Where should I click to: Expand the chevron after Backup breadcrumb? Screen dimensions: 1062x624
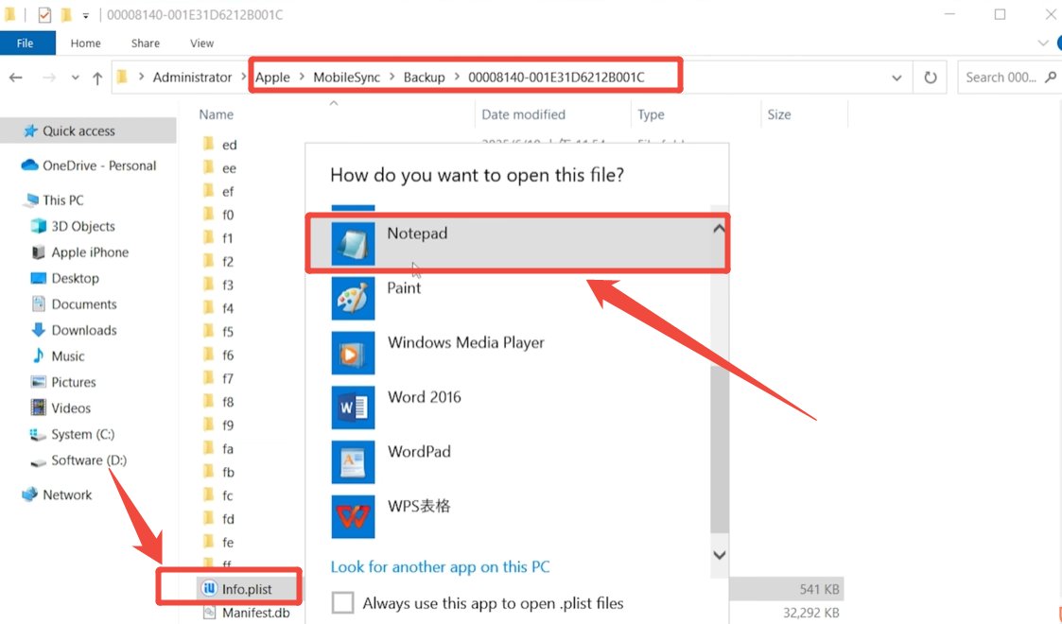coord(457,78)
